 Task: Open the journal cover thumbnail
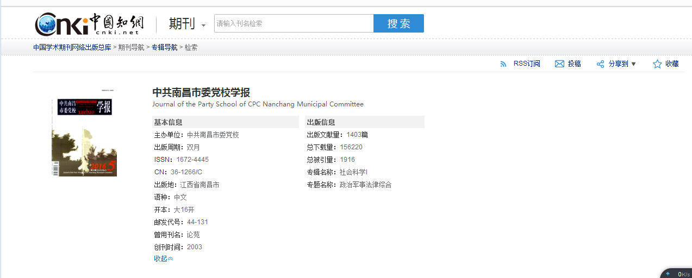click(x=84, y=133)
